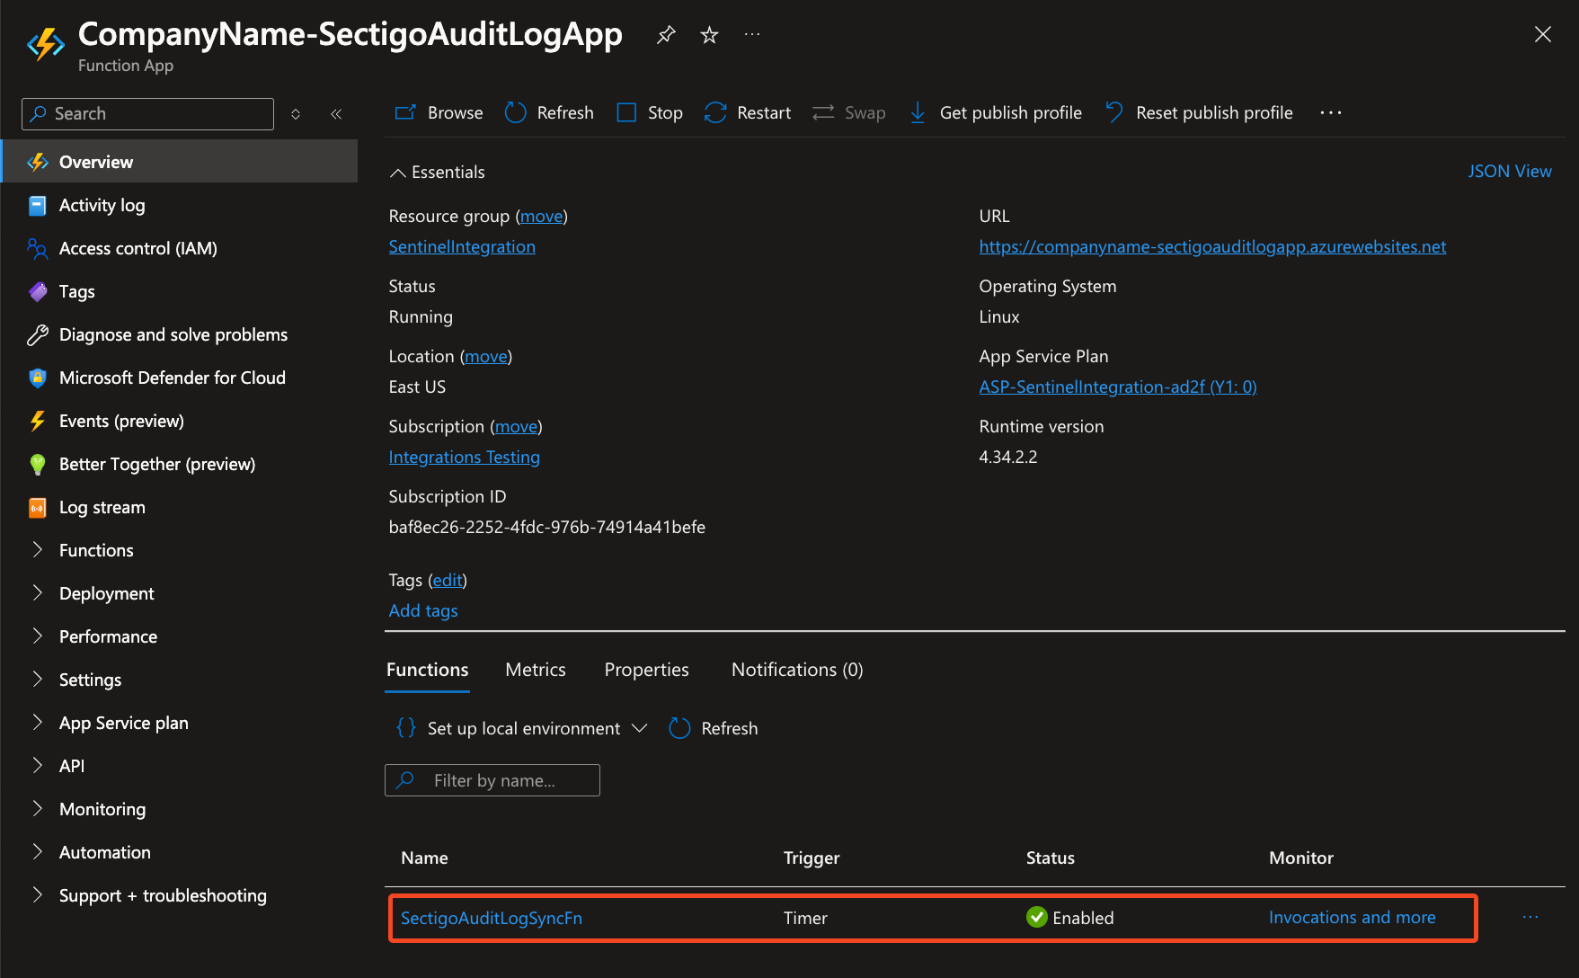Click Swap in the toolbar
The width and height of the screenshot is (1579, 978).
coord(849,112)
